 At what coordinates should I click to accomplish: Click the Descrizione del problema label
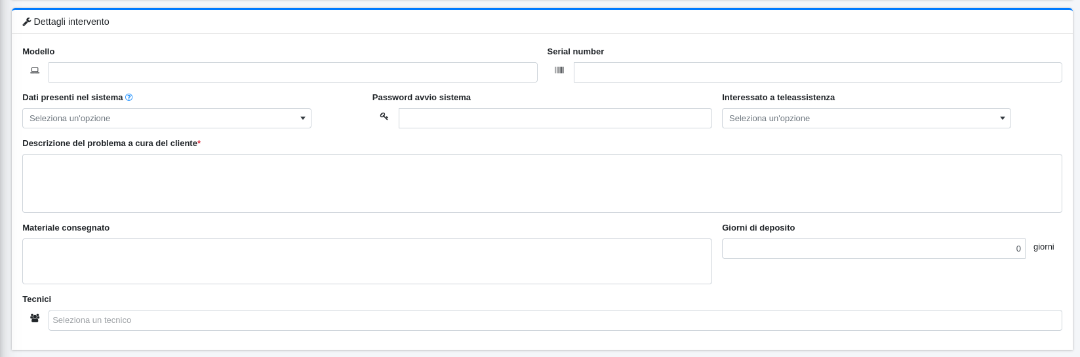110,143
